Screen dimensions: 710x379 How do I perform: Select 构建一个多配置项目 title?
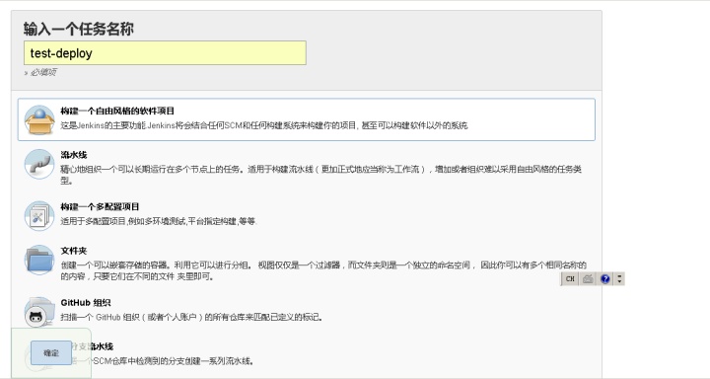100,206
